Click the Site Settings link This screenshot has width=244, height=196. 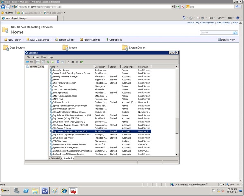(224, 23)
